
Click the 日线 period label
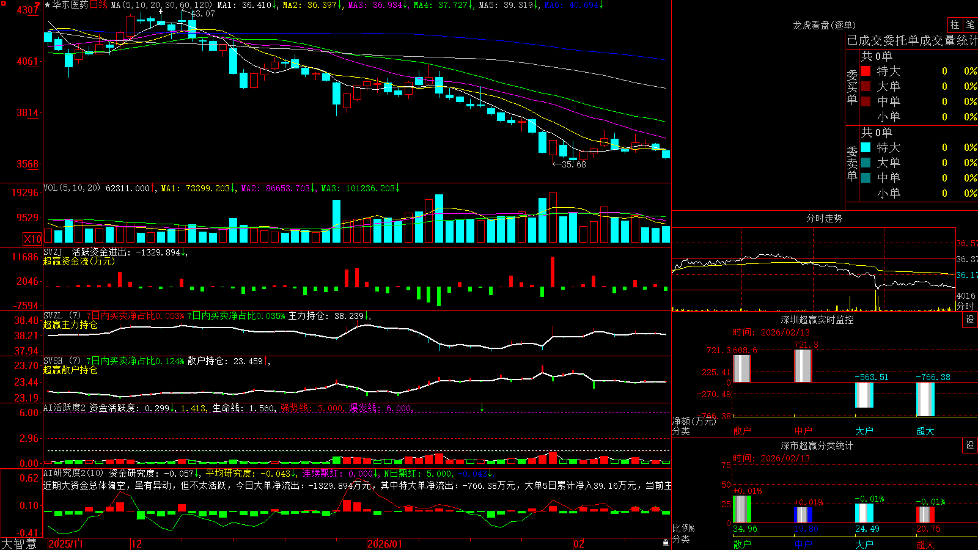tap(98, 5)
